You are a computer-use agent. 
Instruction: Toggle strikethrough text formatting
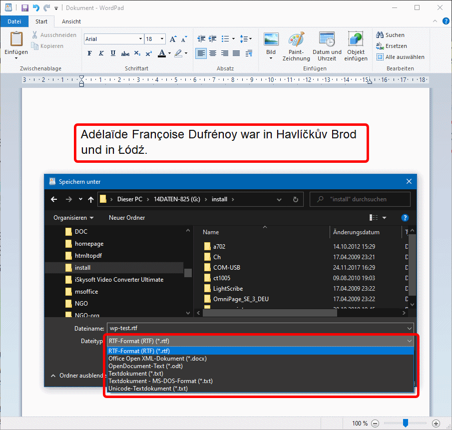tap(125, 53)
